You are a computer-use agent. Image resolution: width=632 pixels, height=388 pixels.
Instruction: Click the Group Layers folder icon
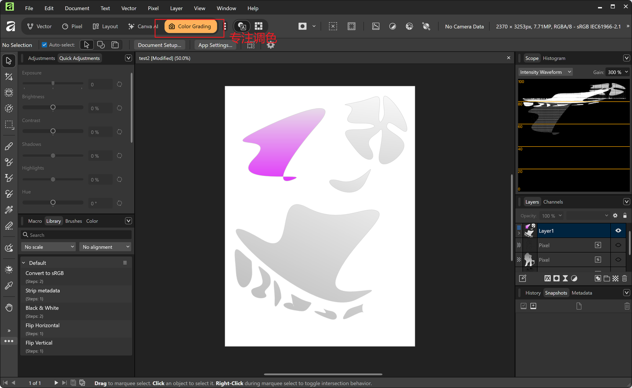[x=607, y=278]
